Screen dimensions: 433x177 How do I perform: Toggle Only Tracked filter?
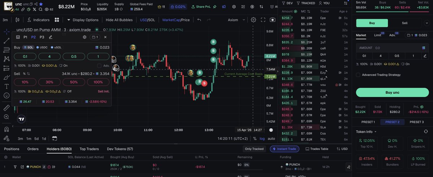tap(254, 149)
